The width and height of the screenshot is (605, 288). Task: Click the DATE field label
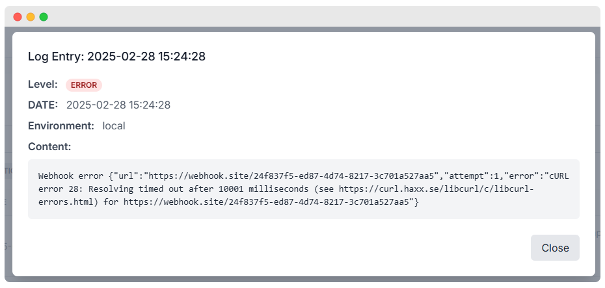tap(43, 105)
